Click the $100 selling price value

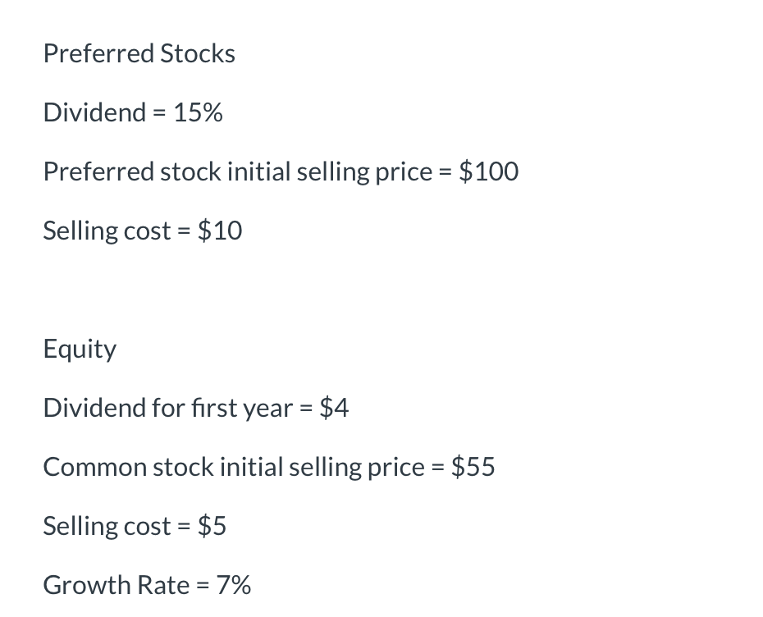tap(488, 172)
